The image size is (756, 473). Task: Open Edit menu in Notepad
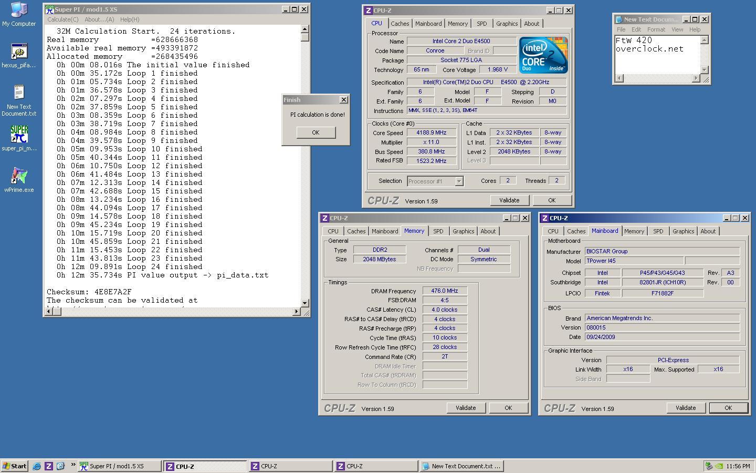tap(636, 29)
